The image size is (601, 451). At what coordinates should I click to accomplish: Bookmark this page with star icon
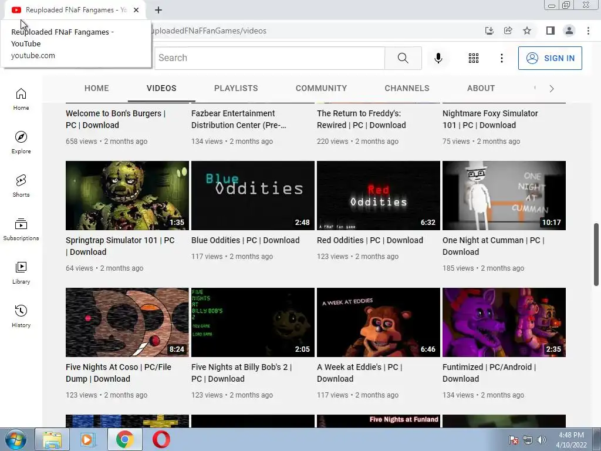[x=527, y=31]
